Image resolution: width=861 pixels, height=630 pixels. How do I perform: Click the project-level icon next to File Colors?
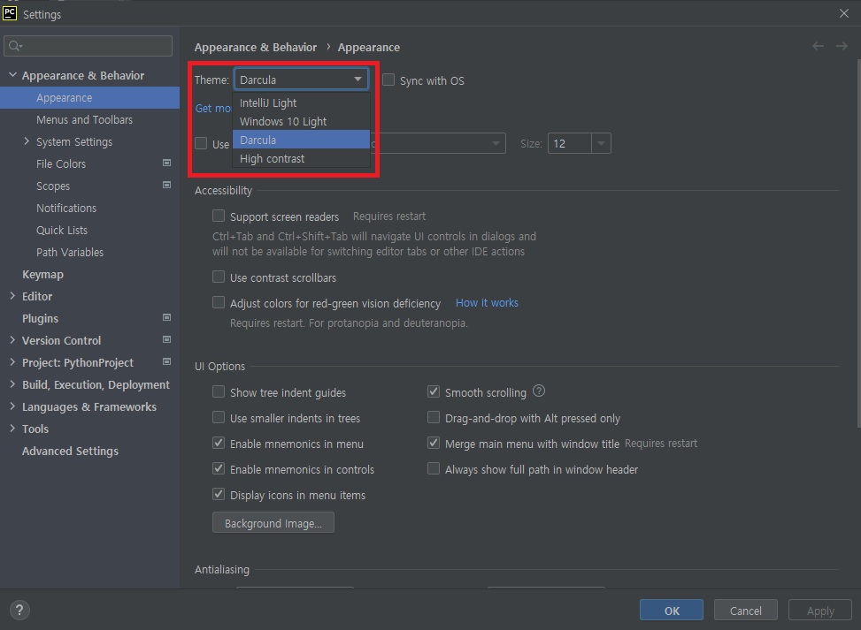(x=166, y=163)
